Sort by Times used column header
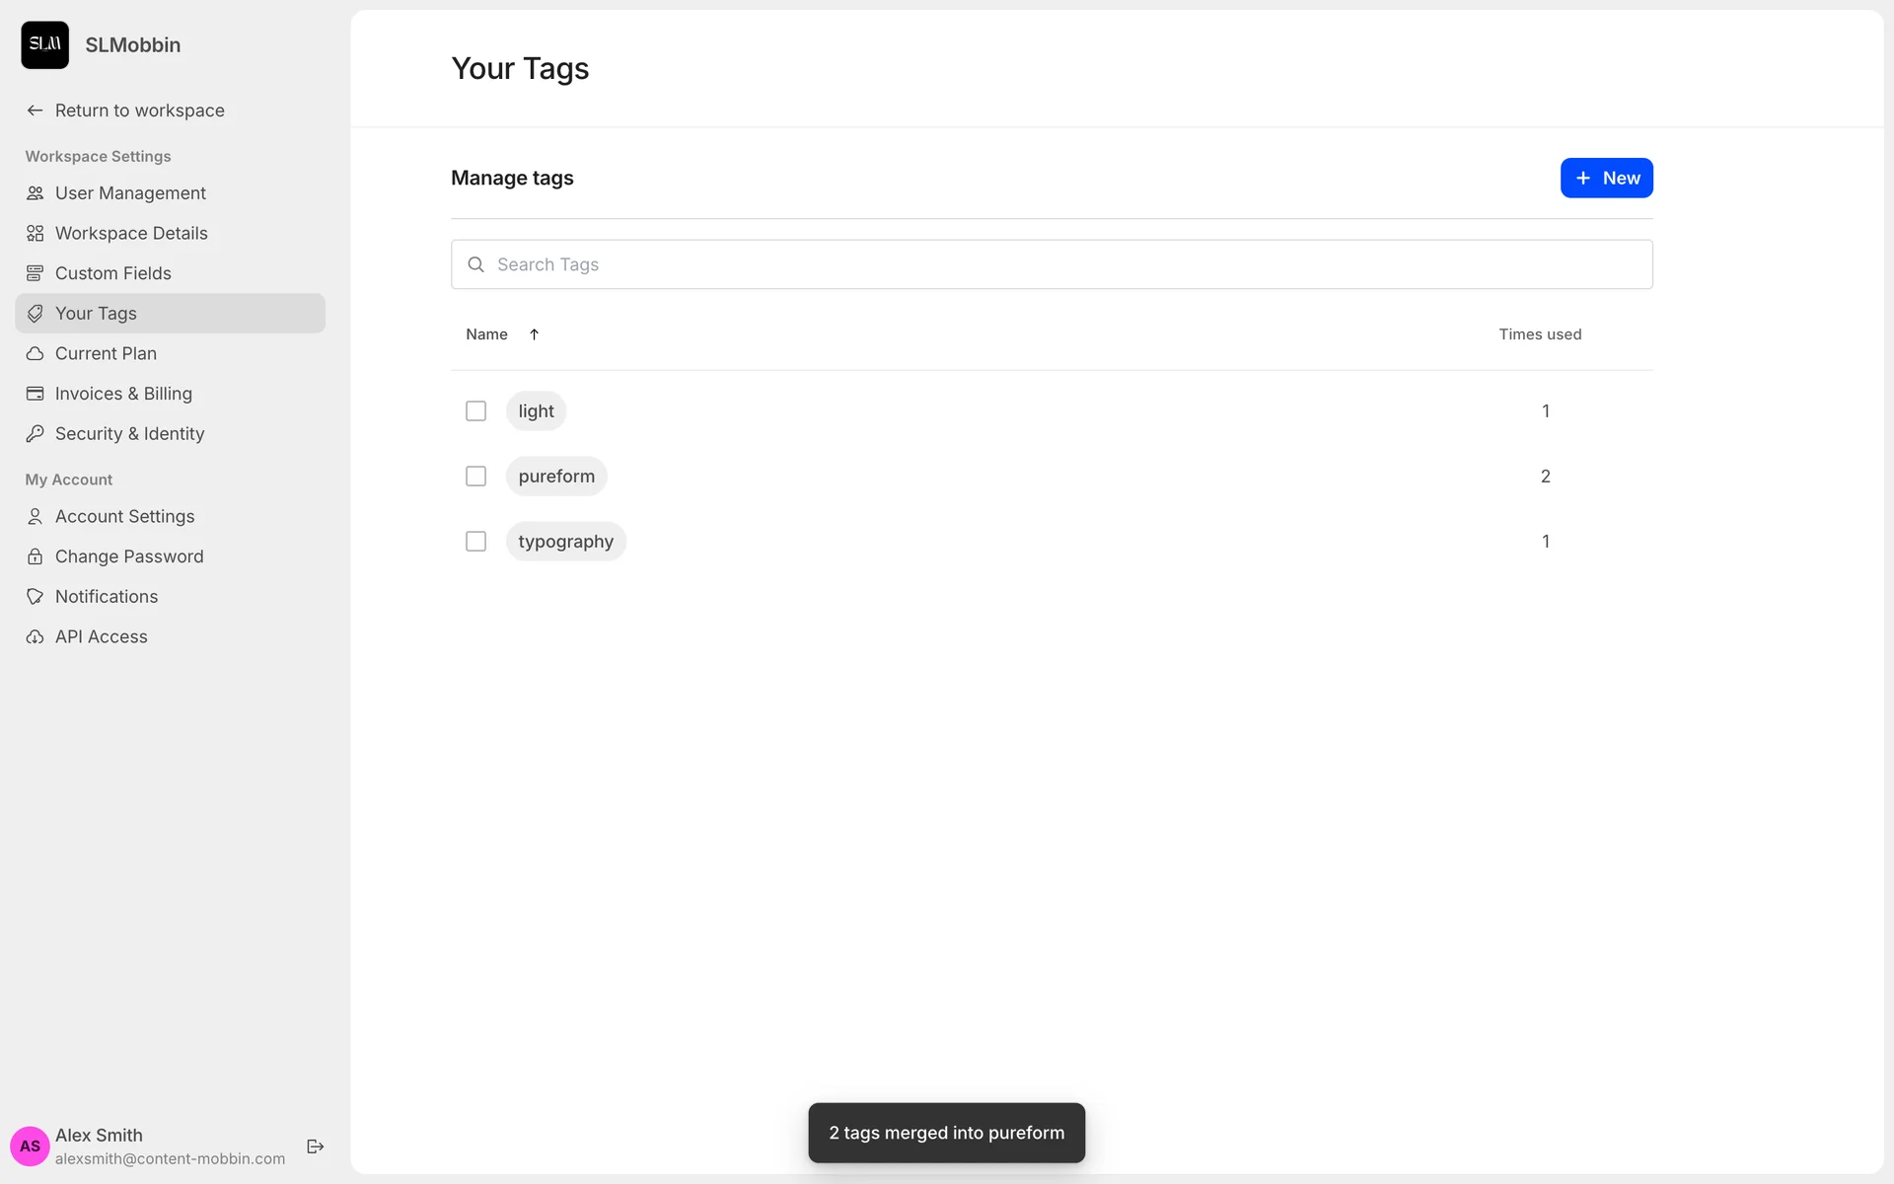Viewport: 1894px width, 1184px height. 1539,334
